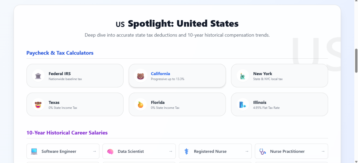
Task: Open the Data Scientist card via its arrow
Action: pos(170,151)
